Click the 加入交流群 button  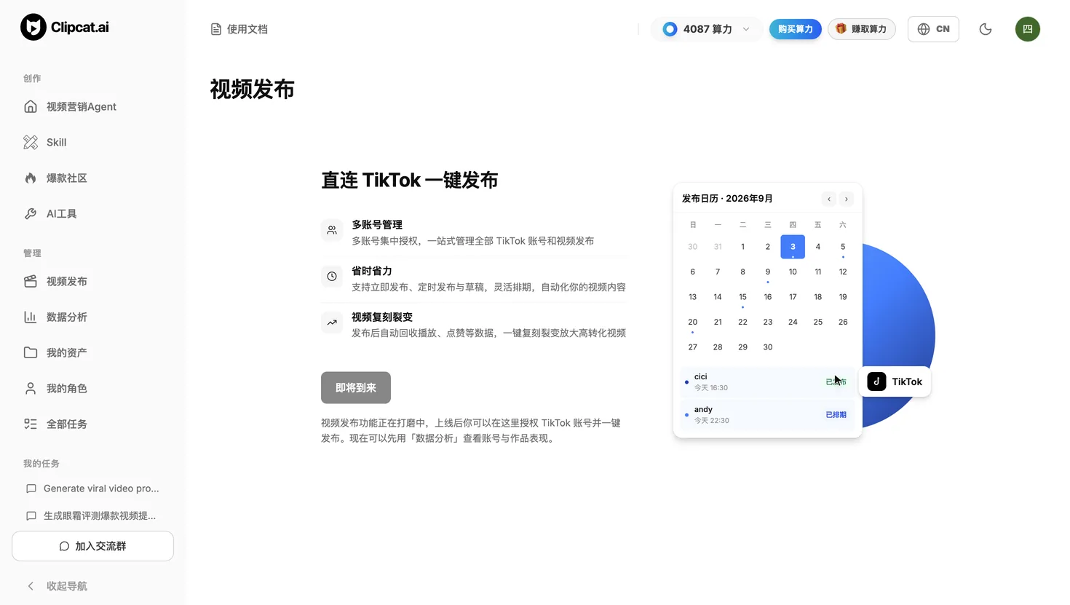click(x=92, y=546)
